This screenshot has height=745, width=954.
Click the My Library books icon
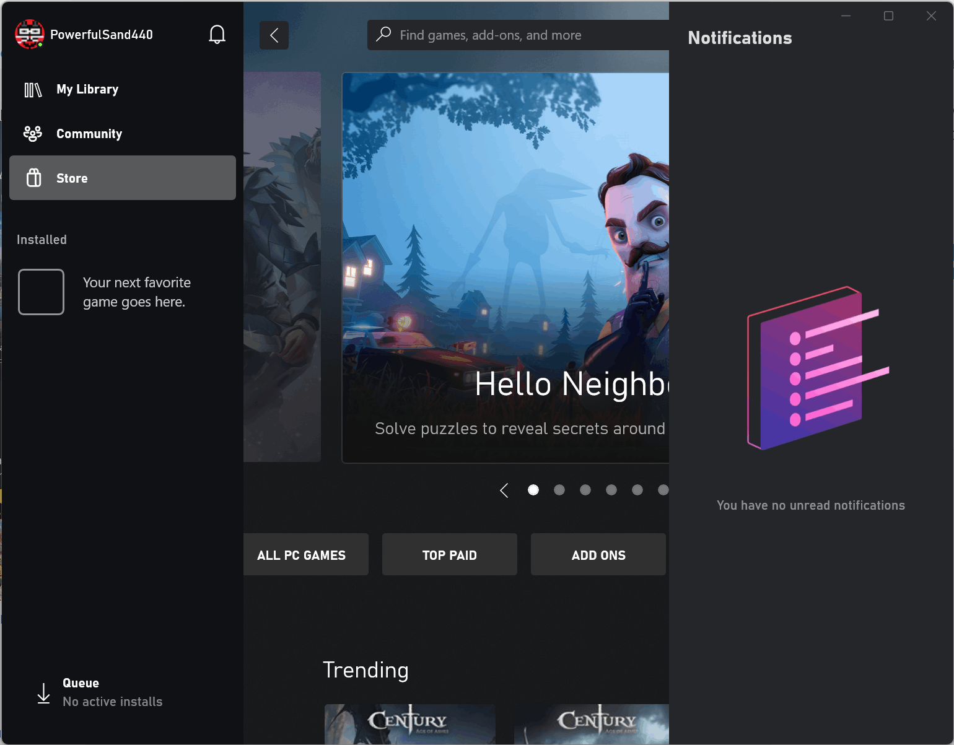tap(33, 90)
